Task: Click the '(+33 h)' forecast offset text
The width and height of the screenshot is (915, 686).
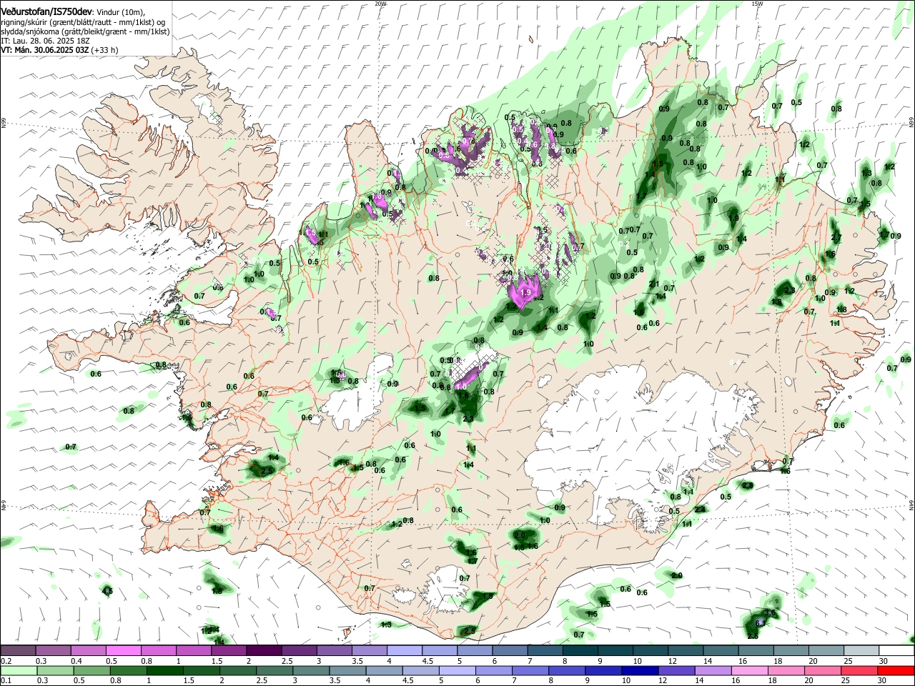Action: [x=105, y=50]
